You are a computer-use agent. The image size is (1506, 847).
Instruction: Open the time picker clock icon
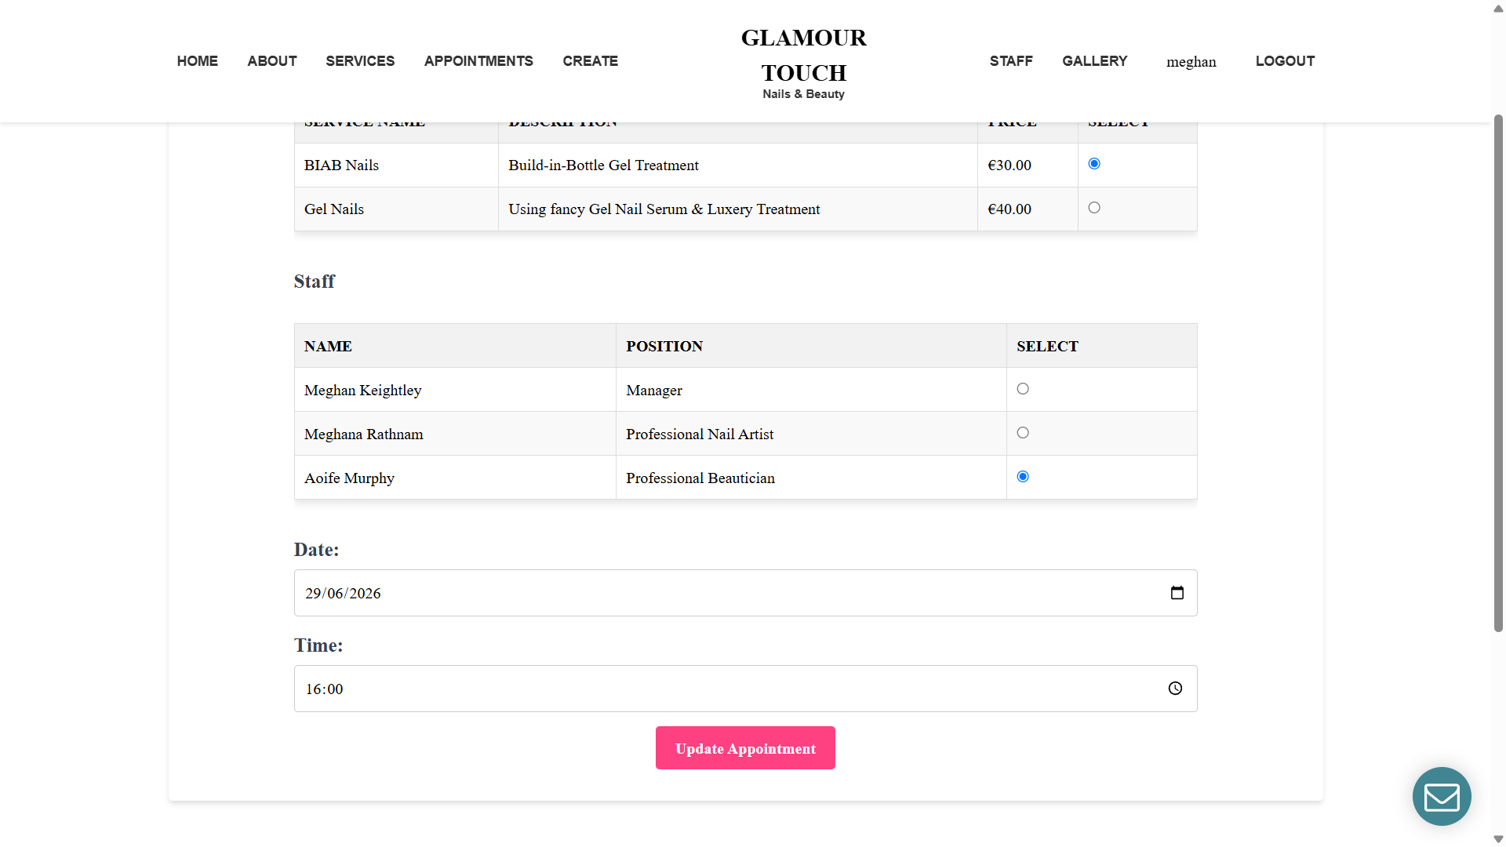(x=1175, y=689)
